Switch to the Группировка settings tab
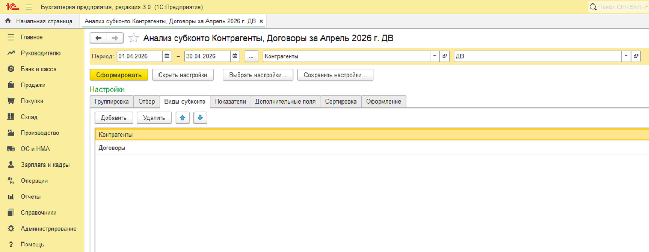This screenshot has width=649, height=252. pyautogui.click(x=112, y=101)
